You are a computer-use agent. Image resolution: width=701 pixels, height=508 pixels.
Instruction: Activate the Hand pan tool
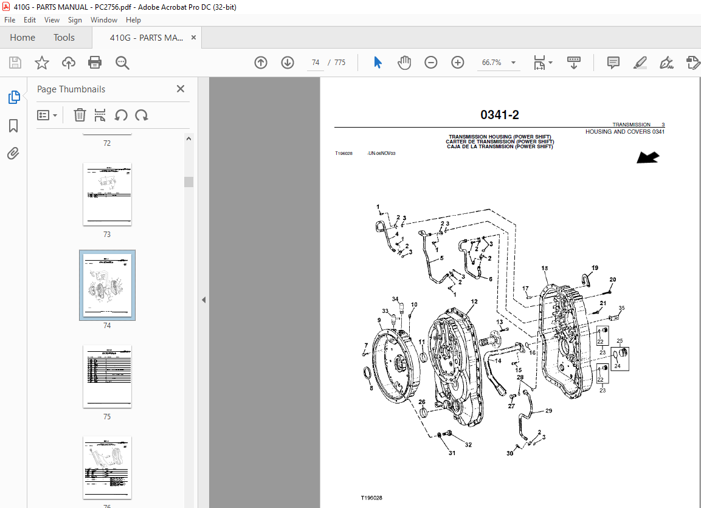(x=404, y=63)
